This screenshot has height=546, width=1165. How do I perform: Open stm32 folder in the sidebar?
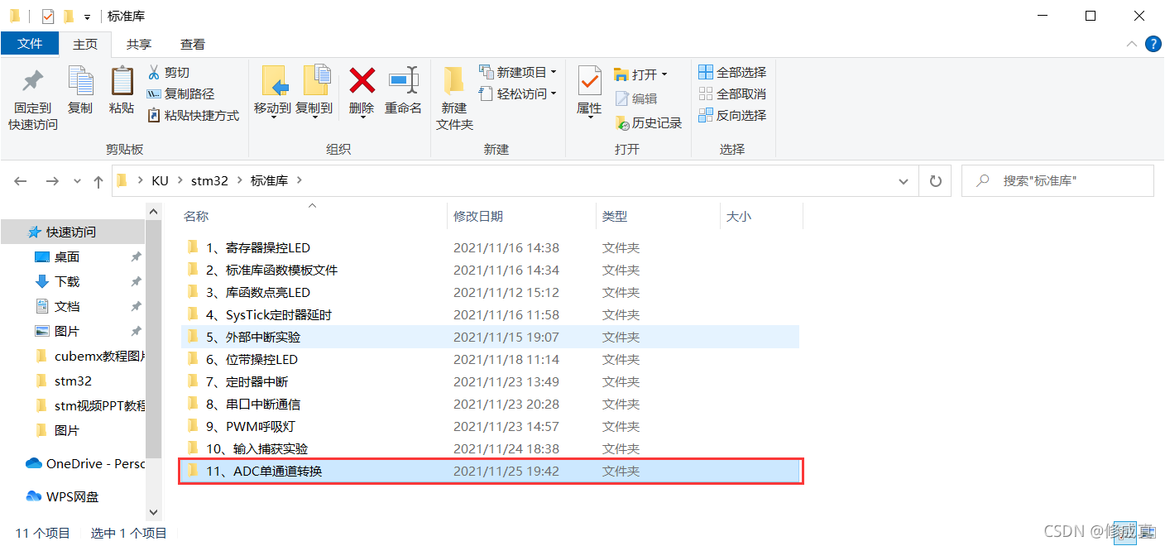click(x=73, y=381)
